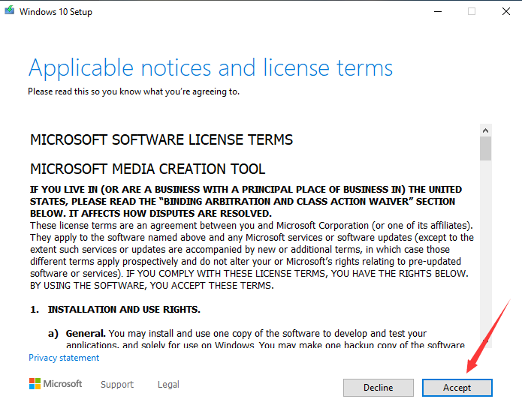The image size is (522, 414).
Task: Accept the license terms
Action: click(x=457, y=388)
